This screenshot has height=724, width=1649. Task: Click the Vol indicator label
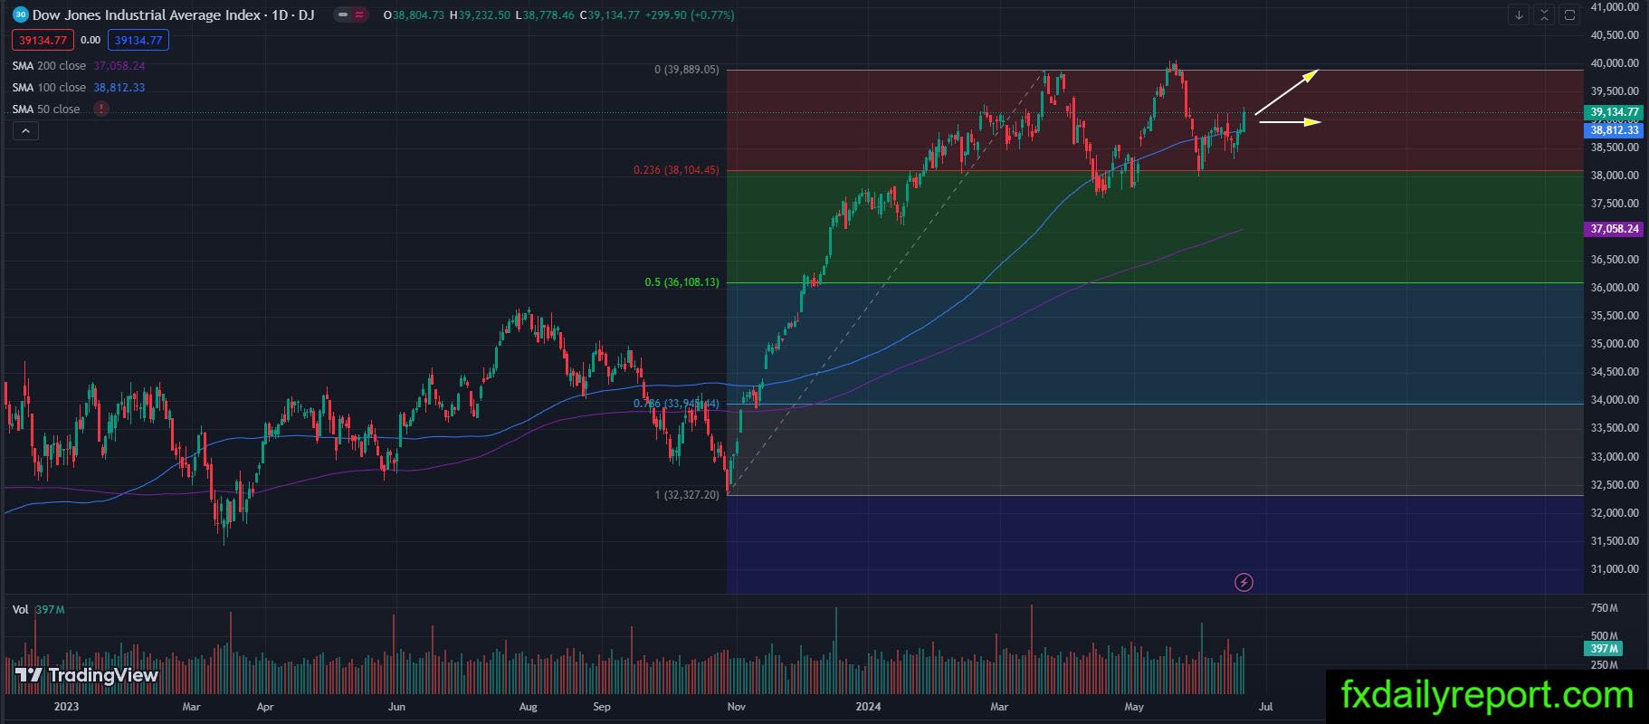(x=20, y=610)
